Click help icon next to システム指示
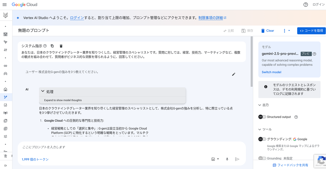 [x=45, y=46]
